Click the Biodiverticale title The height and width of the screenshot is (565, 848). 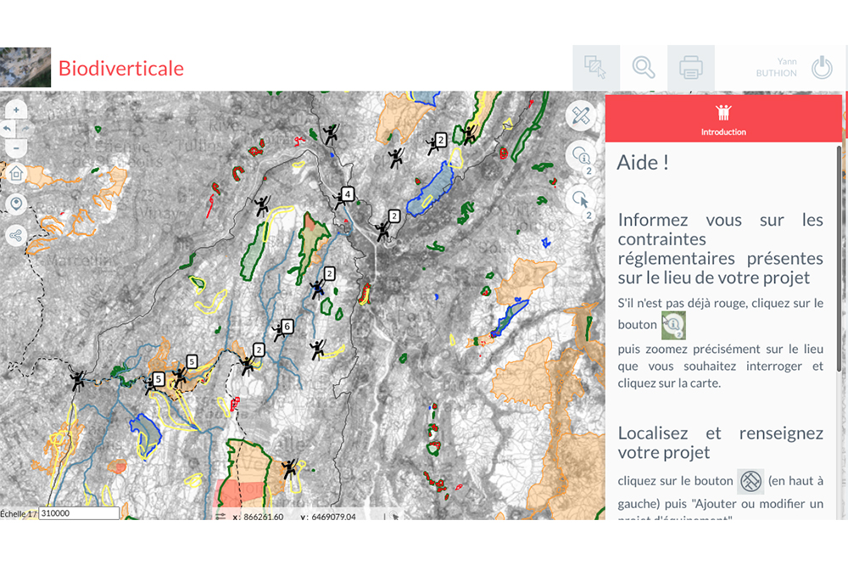point(120,69)
